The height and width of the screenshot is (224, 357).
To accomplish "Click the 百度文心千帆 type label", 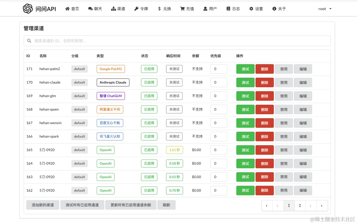I will point(110,123).
